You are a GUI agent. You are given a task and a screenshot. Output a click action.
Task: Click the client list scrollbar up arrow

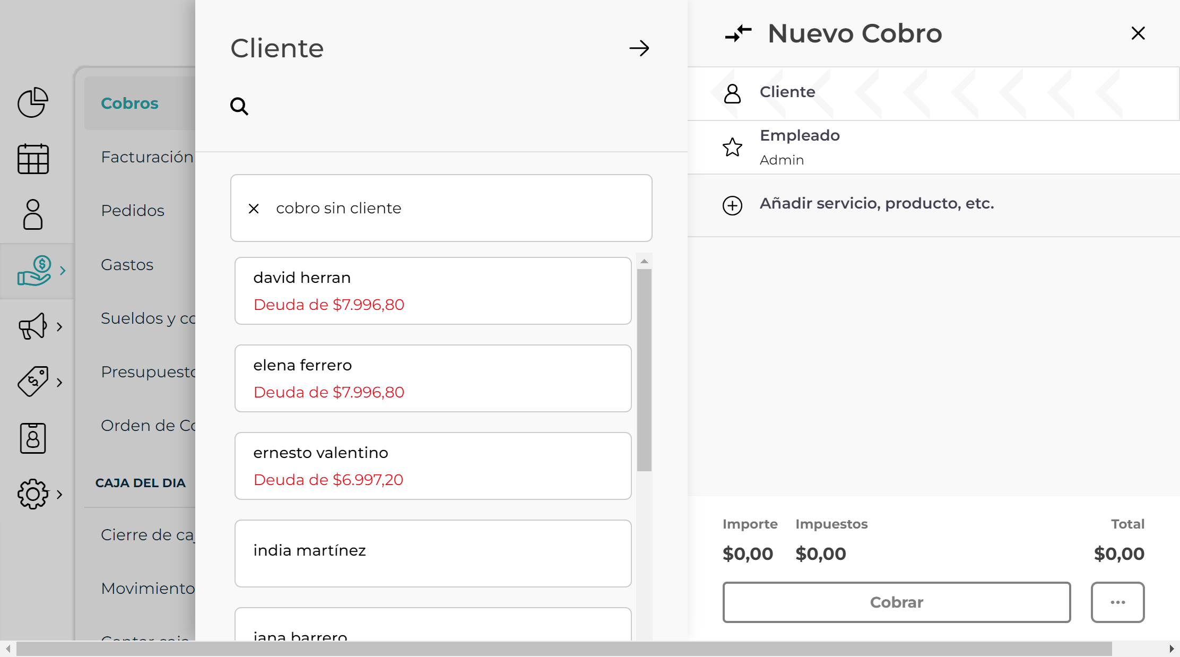tap(644, 261)
